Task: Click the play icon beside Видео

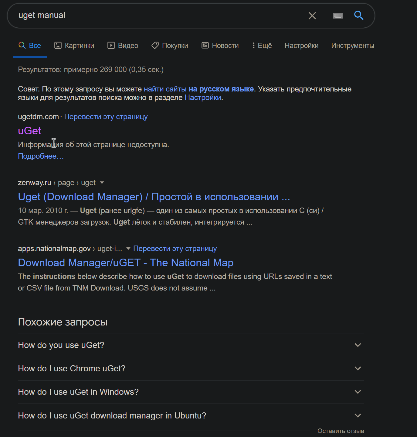Action: 111,46
